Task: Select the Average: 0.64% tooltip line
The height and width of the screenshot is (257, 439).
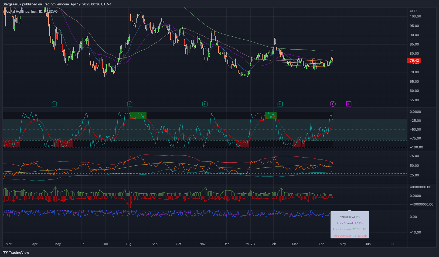Action: pyautogui.click(x=350, y=217)
